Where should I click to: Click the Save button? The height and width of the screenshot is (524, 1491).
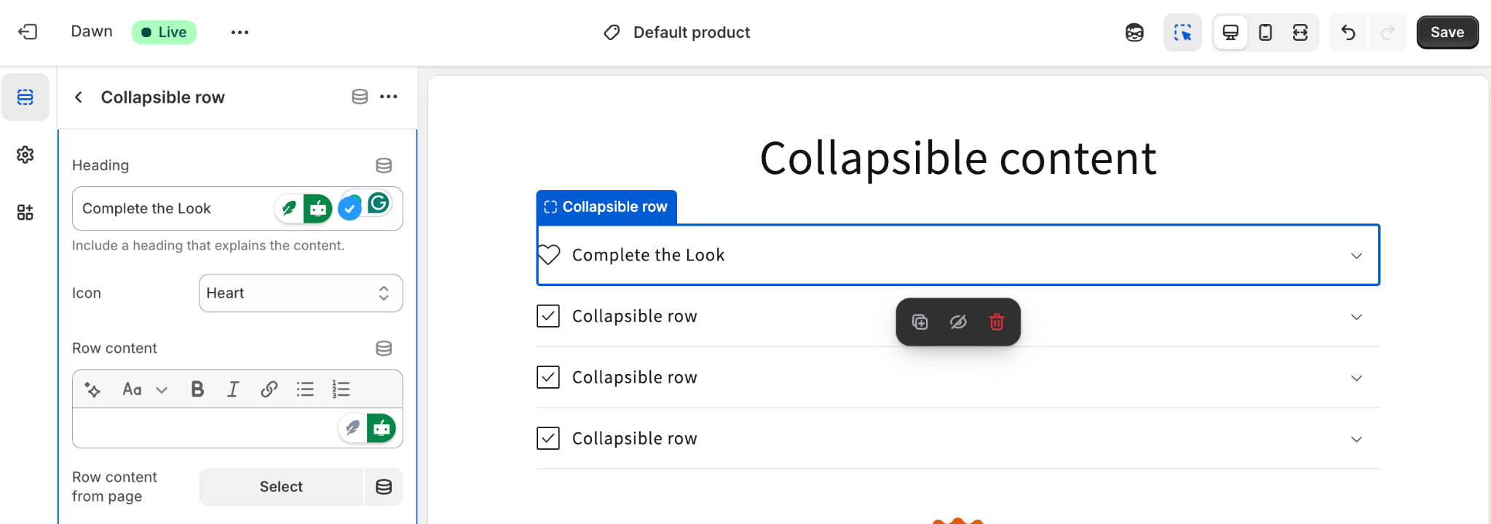click(1447, 32)
